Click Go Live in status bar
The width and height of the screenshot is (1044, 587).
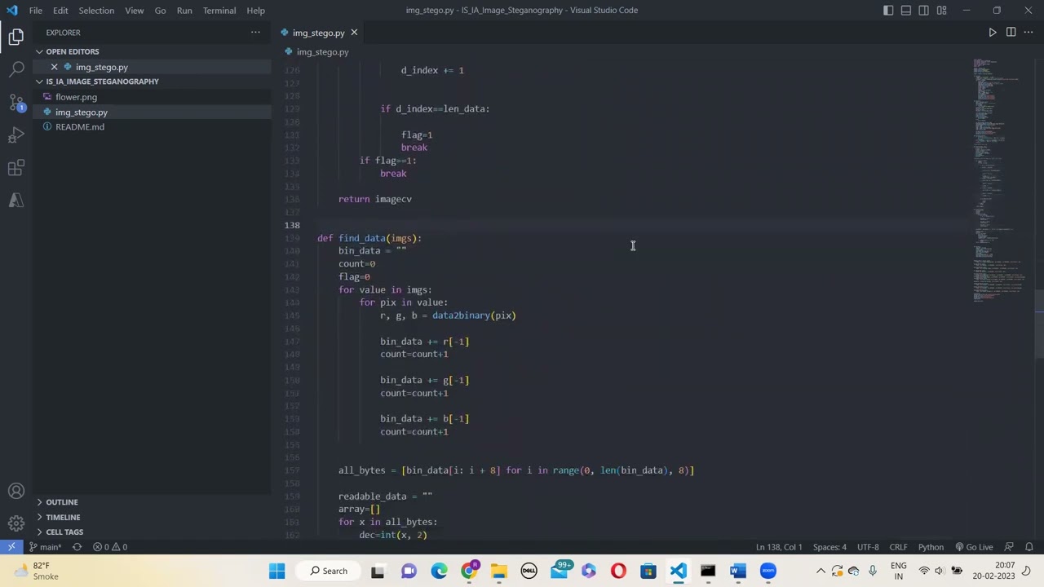pyautogui.click(x=974, y=547)
